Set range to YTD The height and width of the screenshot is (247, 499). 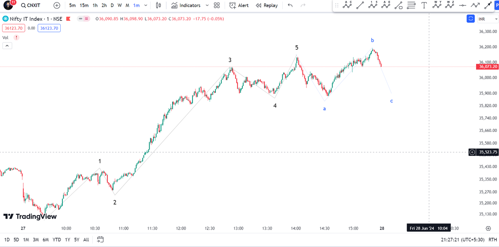[x=57, y=240]
